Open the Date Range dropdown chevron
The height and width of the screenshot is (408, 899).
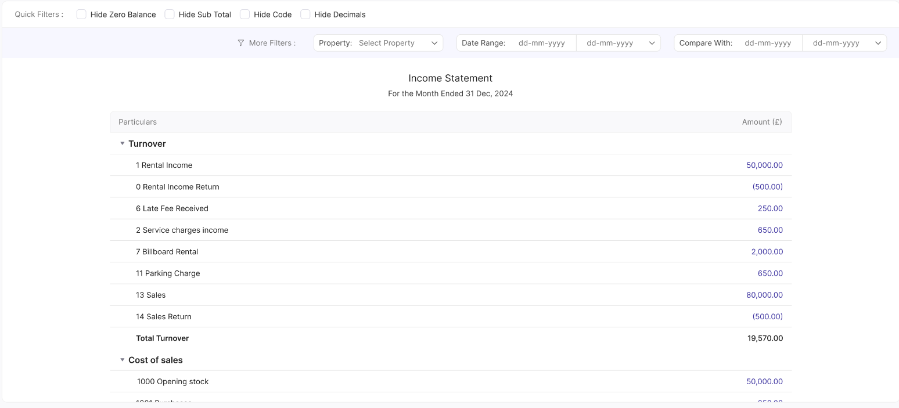[652, 43]
